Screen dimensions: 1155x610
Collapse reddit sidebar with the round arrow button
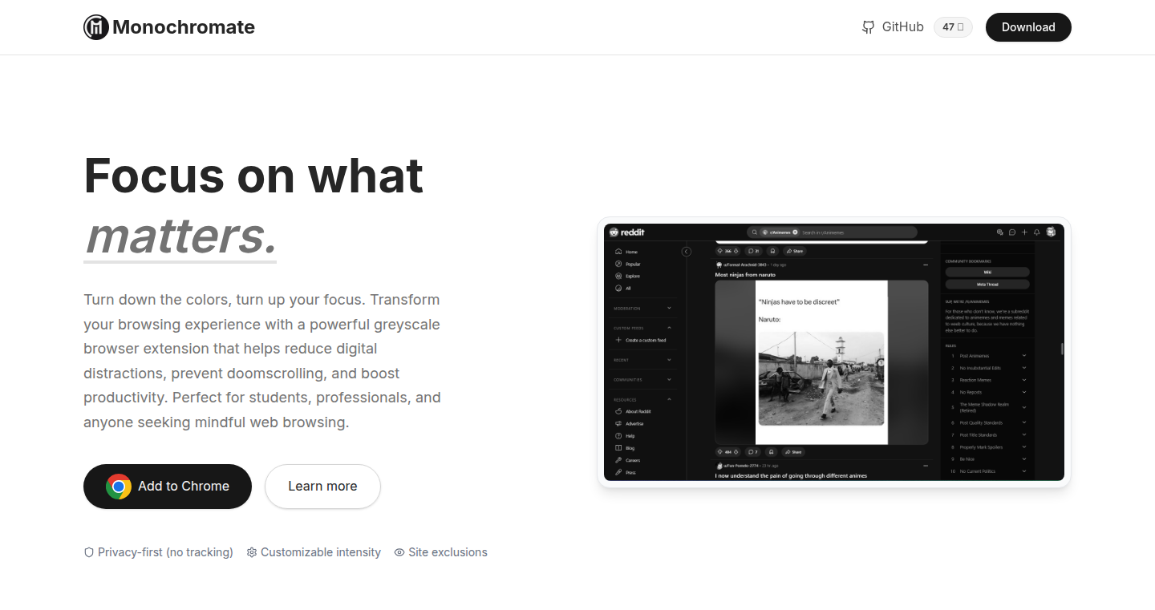(687, 252)
